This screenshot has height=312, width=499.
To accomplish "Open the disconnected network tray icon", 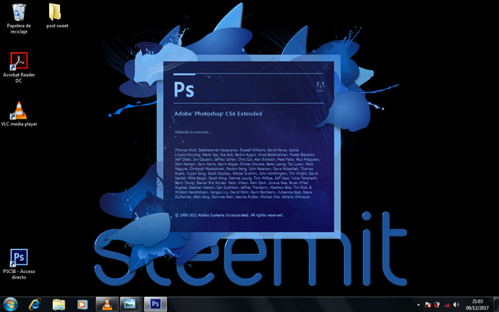I will coord(447,305).
